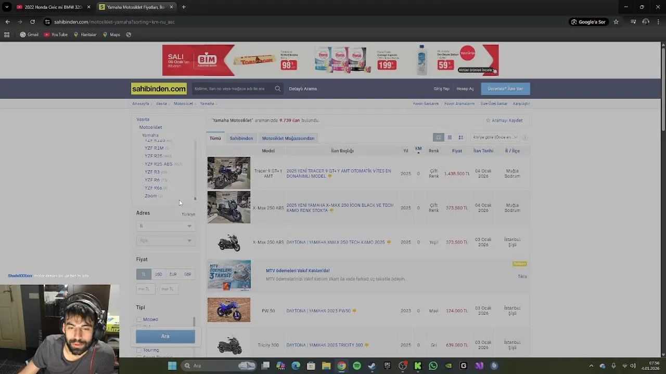Open the İl province dropdown
Screen dimensions: 666x374
165,226
